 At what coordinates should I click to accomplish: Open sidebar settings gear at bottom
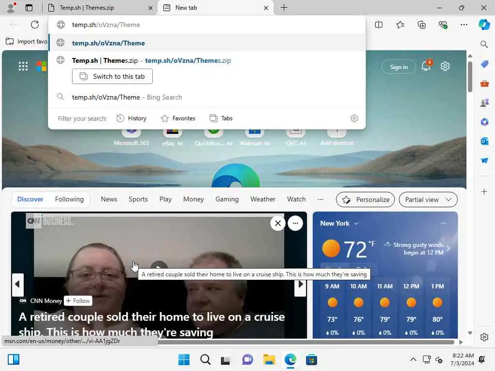point(484,337)
